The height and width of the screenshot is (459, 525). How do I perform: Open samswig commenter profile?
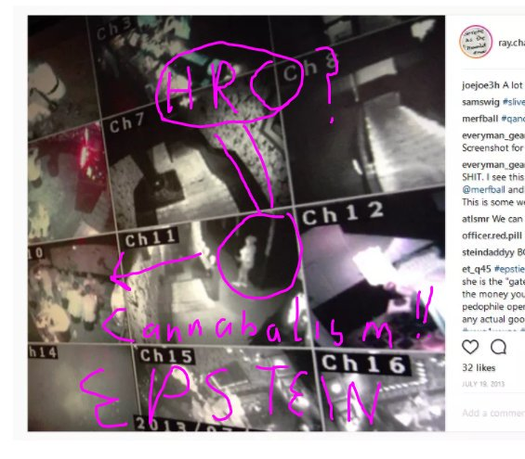(x=480, y=102)
